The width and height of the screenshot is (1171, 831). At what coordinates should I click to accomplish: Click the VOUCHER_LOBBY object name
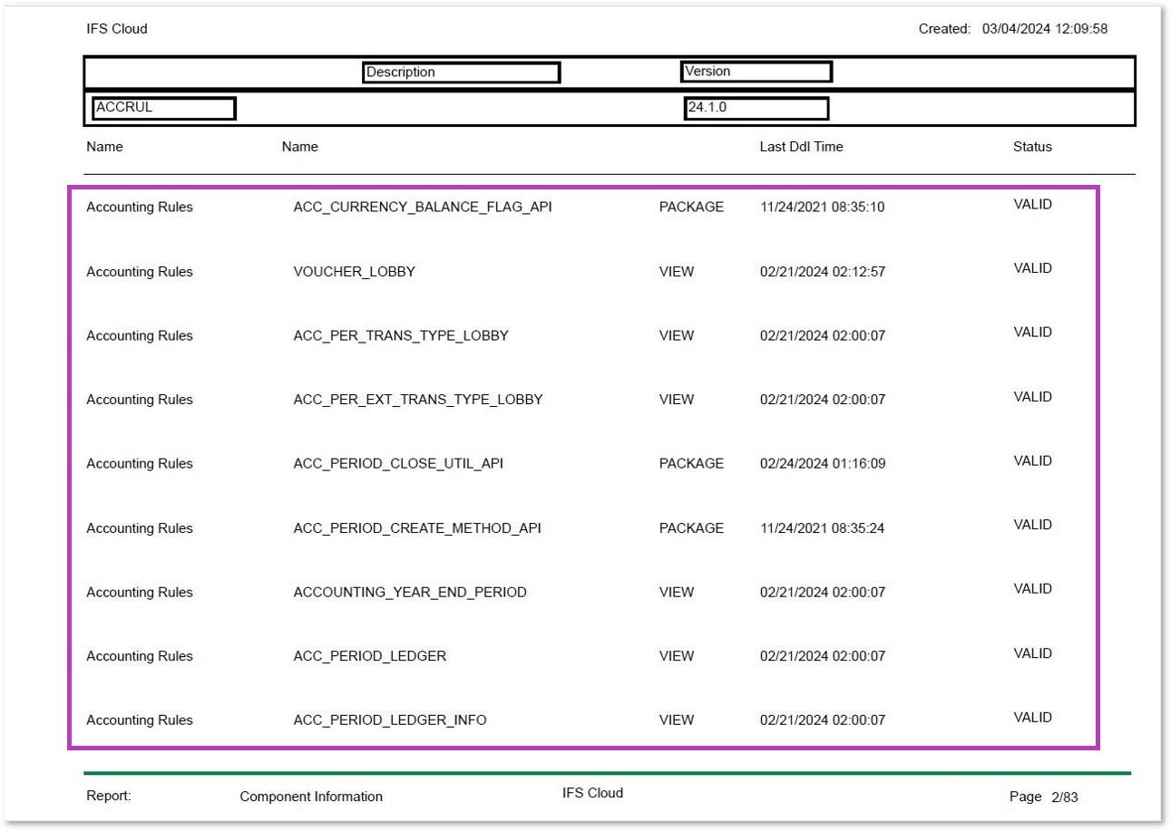(x=354, y=271)
